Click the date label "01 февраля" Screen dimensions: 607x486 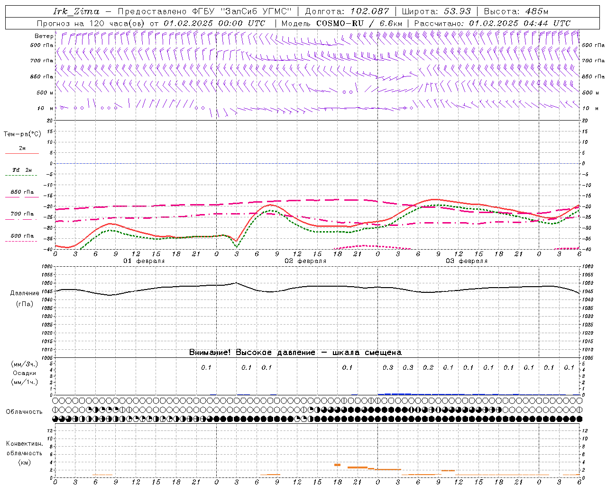pos(144,261)
